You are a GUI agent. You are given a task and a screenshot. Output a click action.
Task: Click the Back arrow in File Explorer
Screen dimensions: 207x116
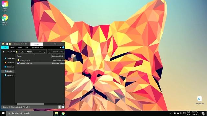4,52
